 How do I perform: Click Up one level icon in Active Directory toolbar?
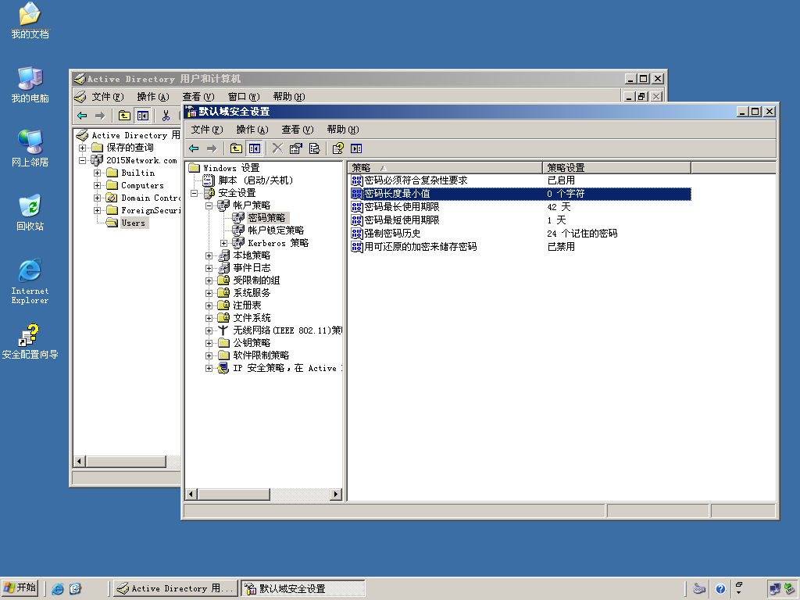(124, 116)
